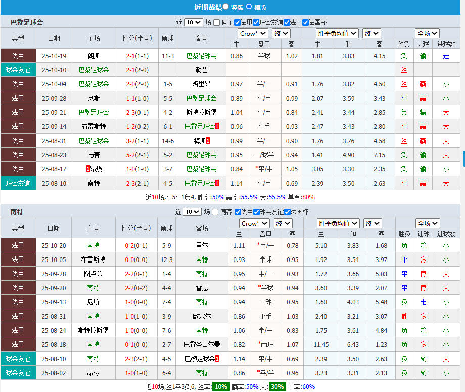This screenshot has width=465, height=392.
Task: Click the 巴黎圣日尔曼 team name
Action: click(202, 344)
